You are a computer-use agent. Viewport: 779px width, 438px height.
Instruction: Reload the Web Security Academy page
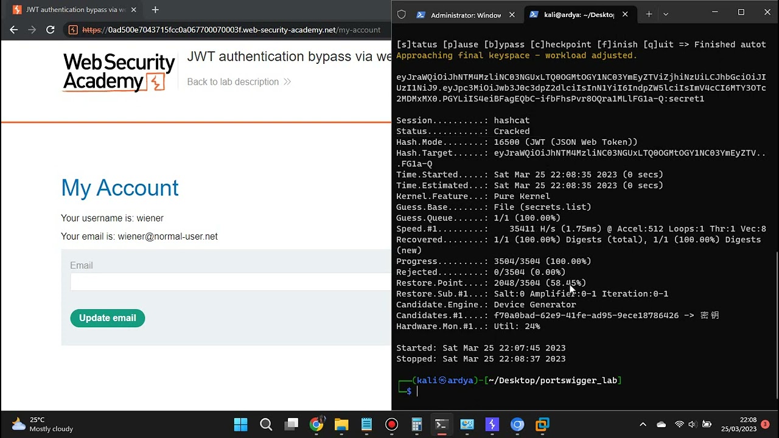(x=51, y=29)
